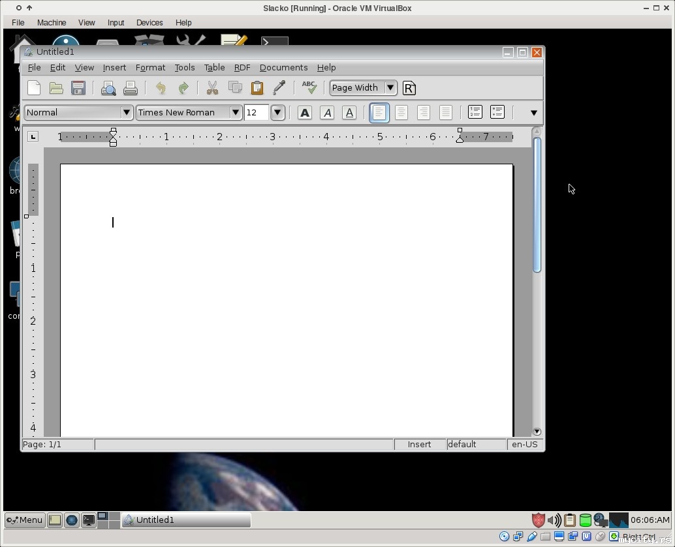
Task: Open the RDF menu
Action: (x=242, y=68)
